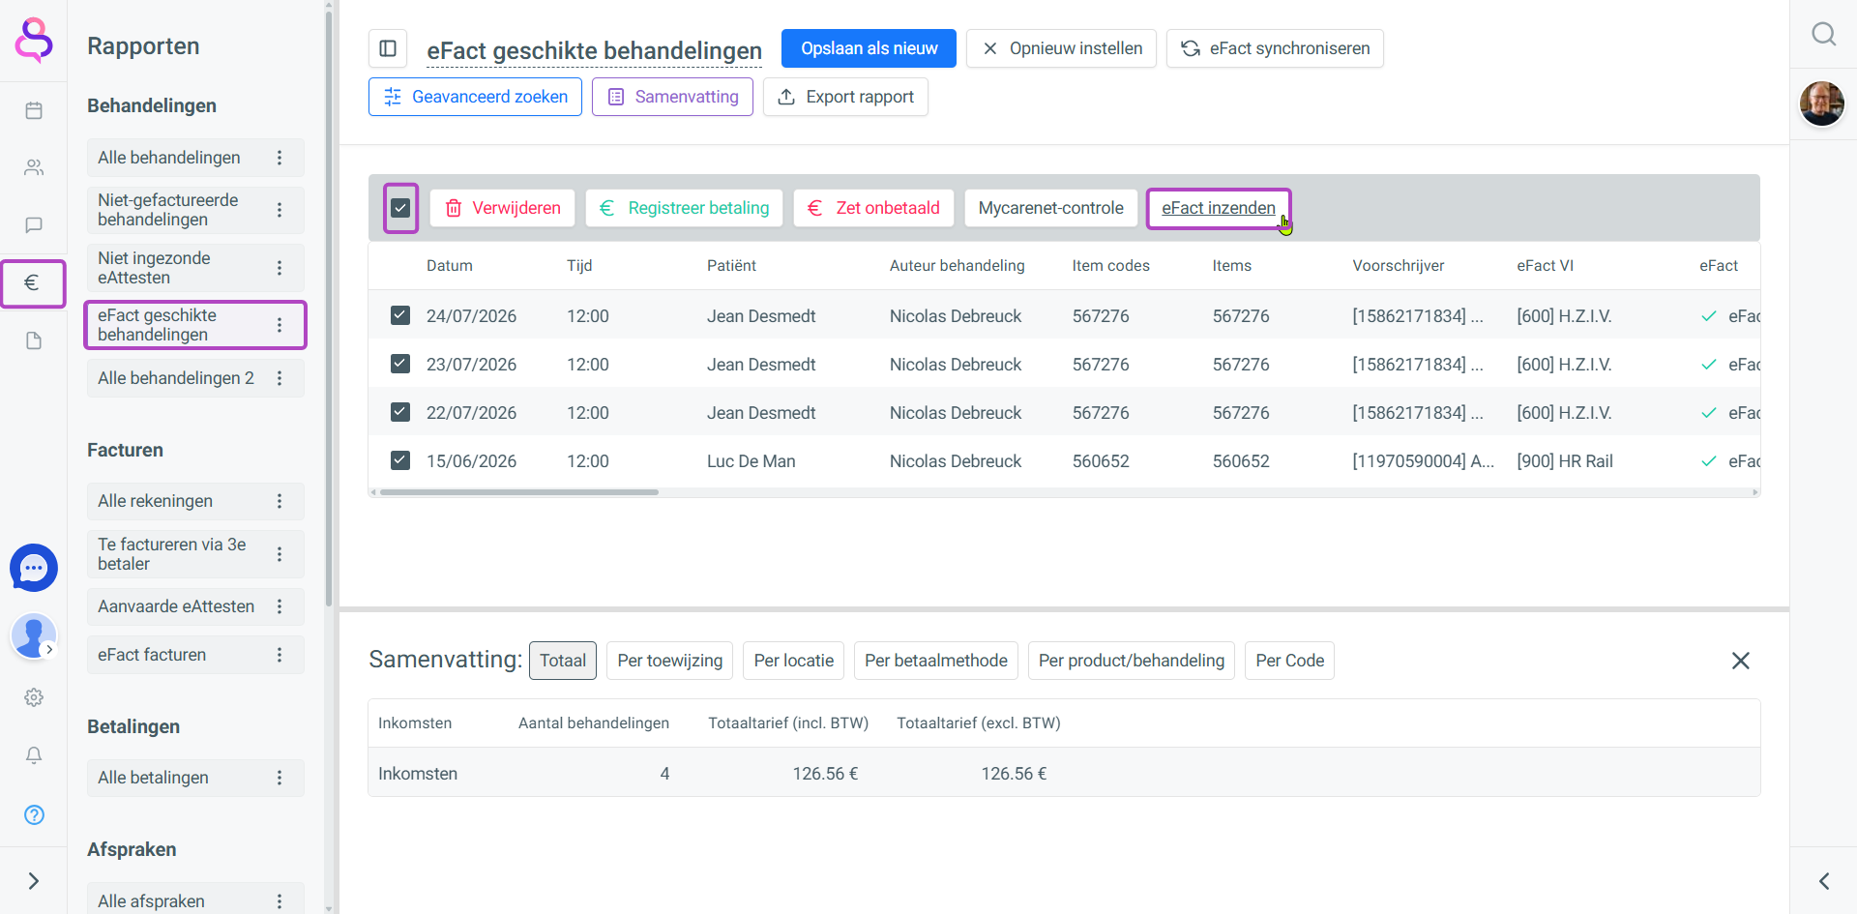Click the table horizontal scrollbar

pos(519,492)
